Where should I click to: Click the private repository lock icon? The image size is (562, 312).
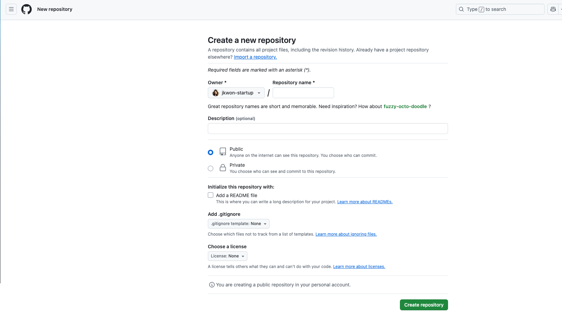pyautogui.click(x=223, y=168)
